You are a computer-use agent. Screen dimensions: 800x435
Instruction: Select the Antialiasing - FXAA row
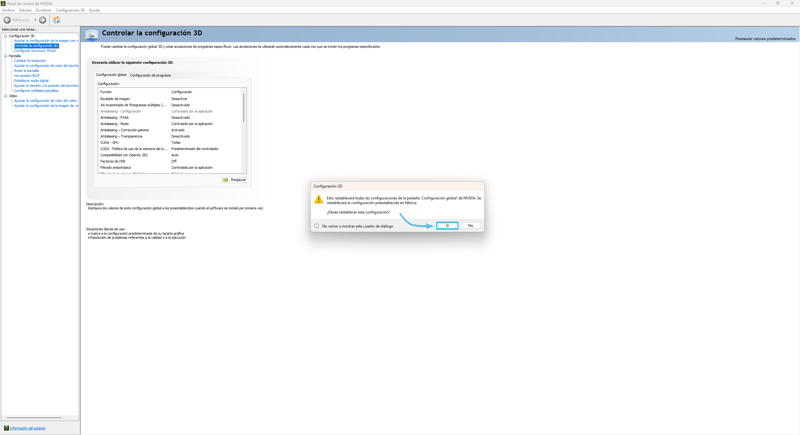click(x=170, y=117)
